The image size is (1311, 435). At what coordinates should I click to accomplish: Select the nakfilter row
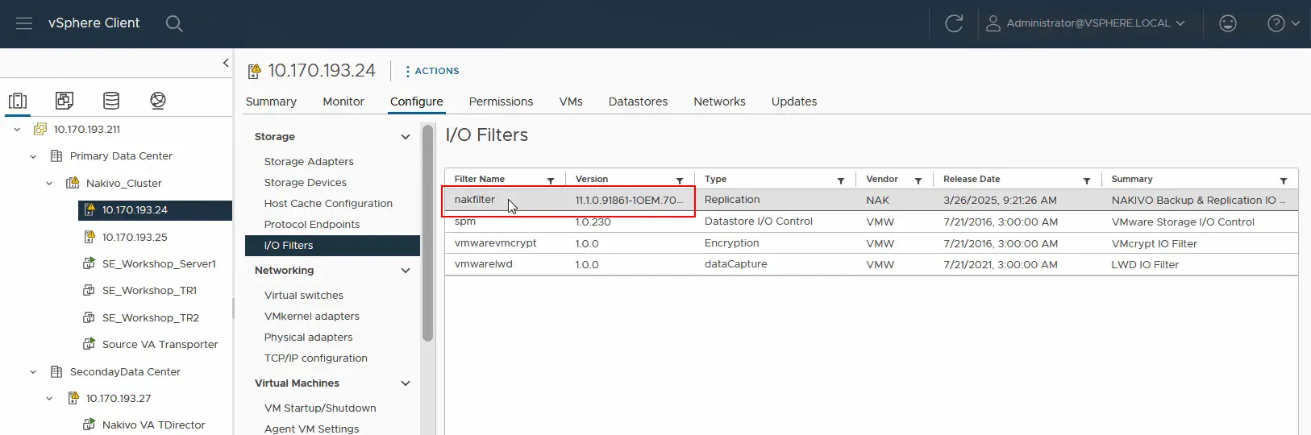(x=871, y=200)
